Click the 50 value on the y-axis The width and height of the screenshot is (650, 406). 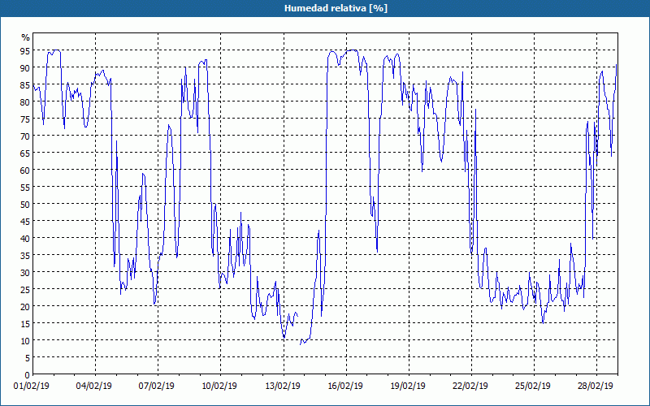coord(25,205)
